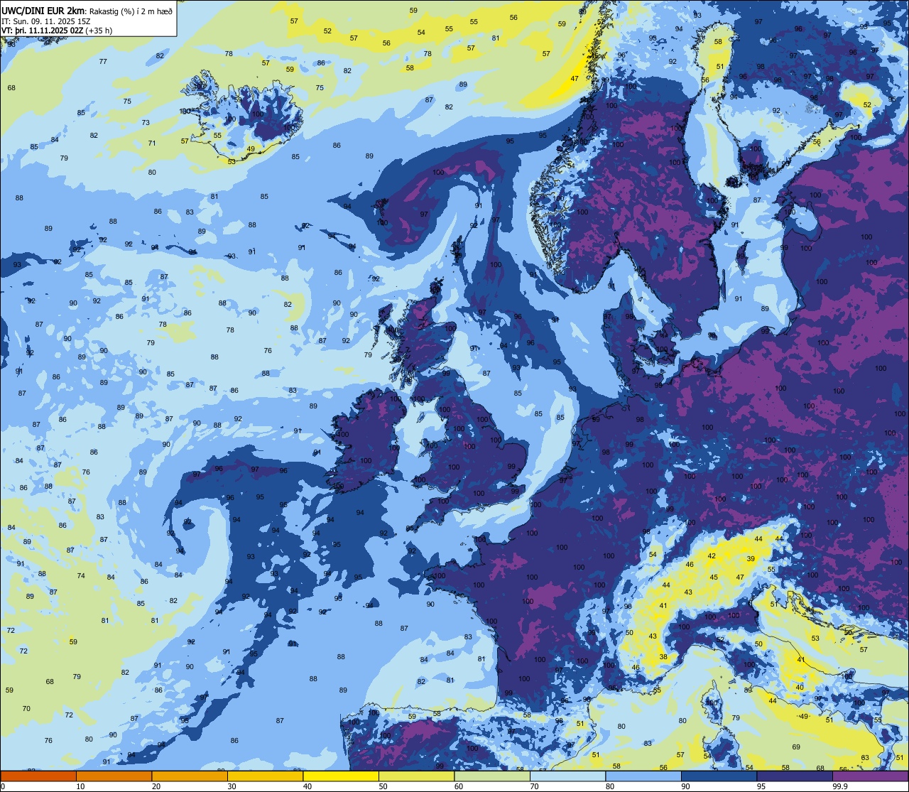Screen dimensions: 909x792
Task: Click the 70–80% pale blue legend swatch
Action: (x=567, y=776)
